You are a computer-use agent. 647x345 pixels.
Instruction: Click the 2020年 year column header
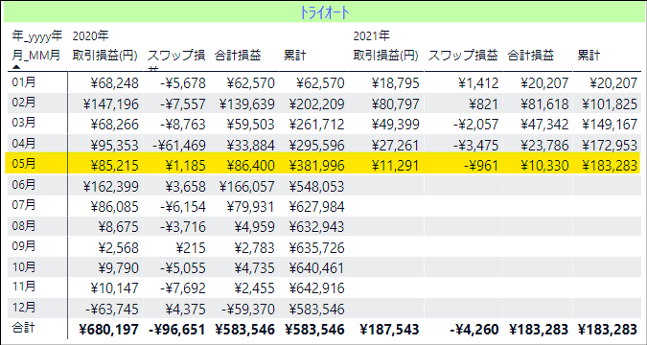(91, 36)
